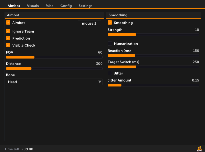Screen dimensions: 205x152
Task: Adjust the Strength slider bar
Action: click(x=153, y=35)
